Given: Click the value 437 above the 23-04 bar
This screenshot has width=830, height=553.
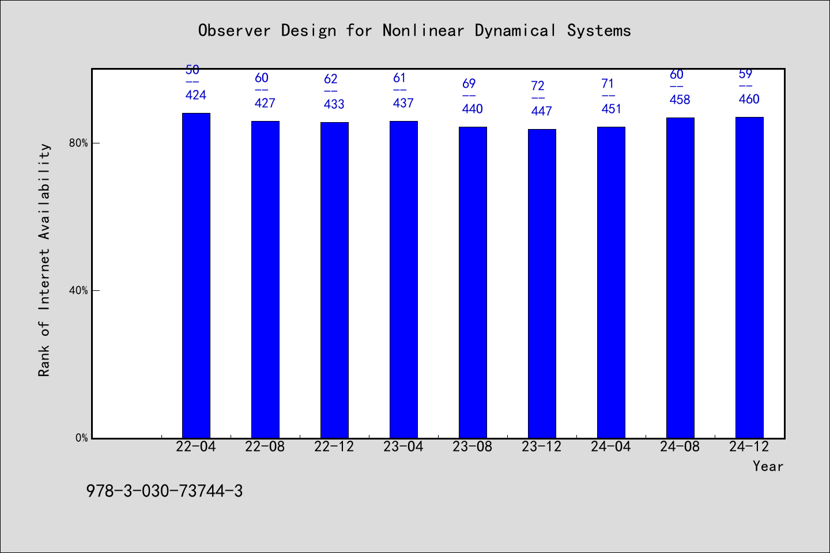Looking at the screenshot, I should 403,103.
